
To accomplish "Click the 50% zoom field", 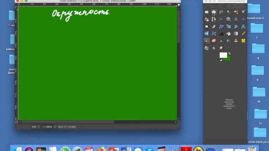I will click(x=47, y=127).
